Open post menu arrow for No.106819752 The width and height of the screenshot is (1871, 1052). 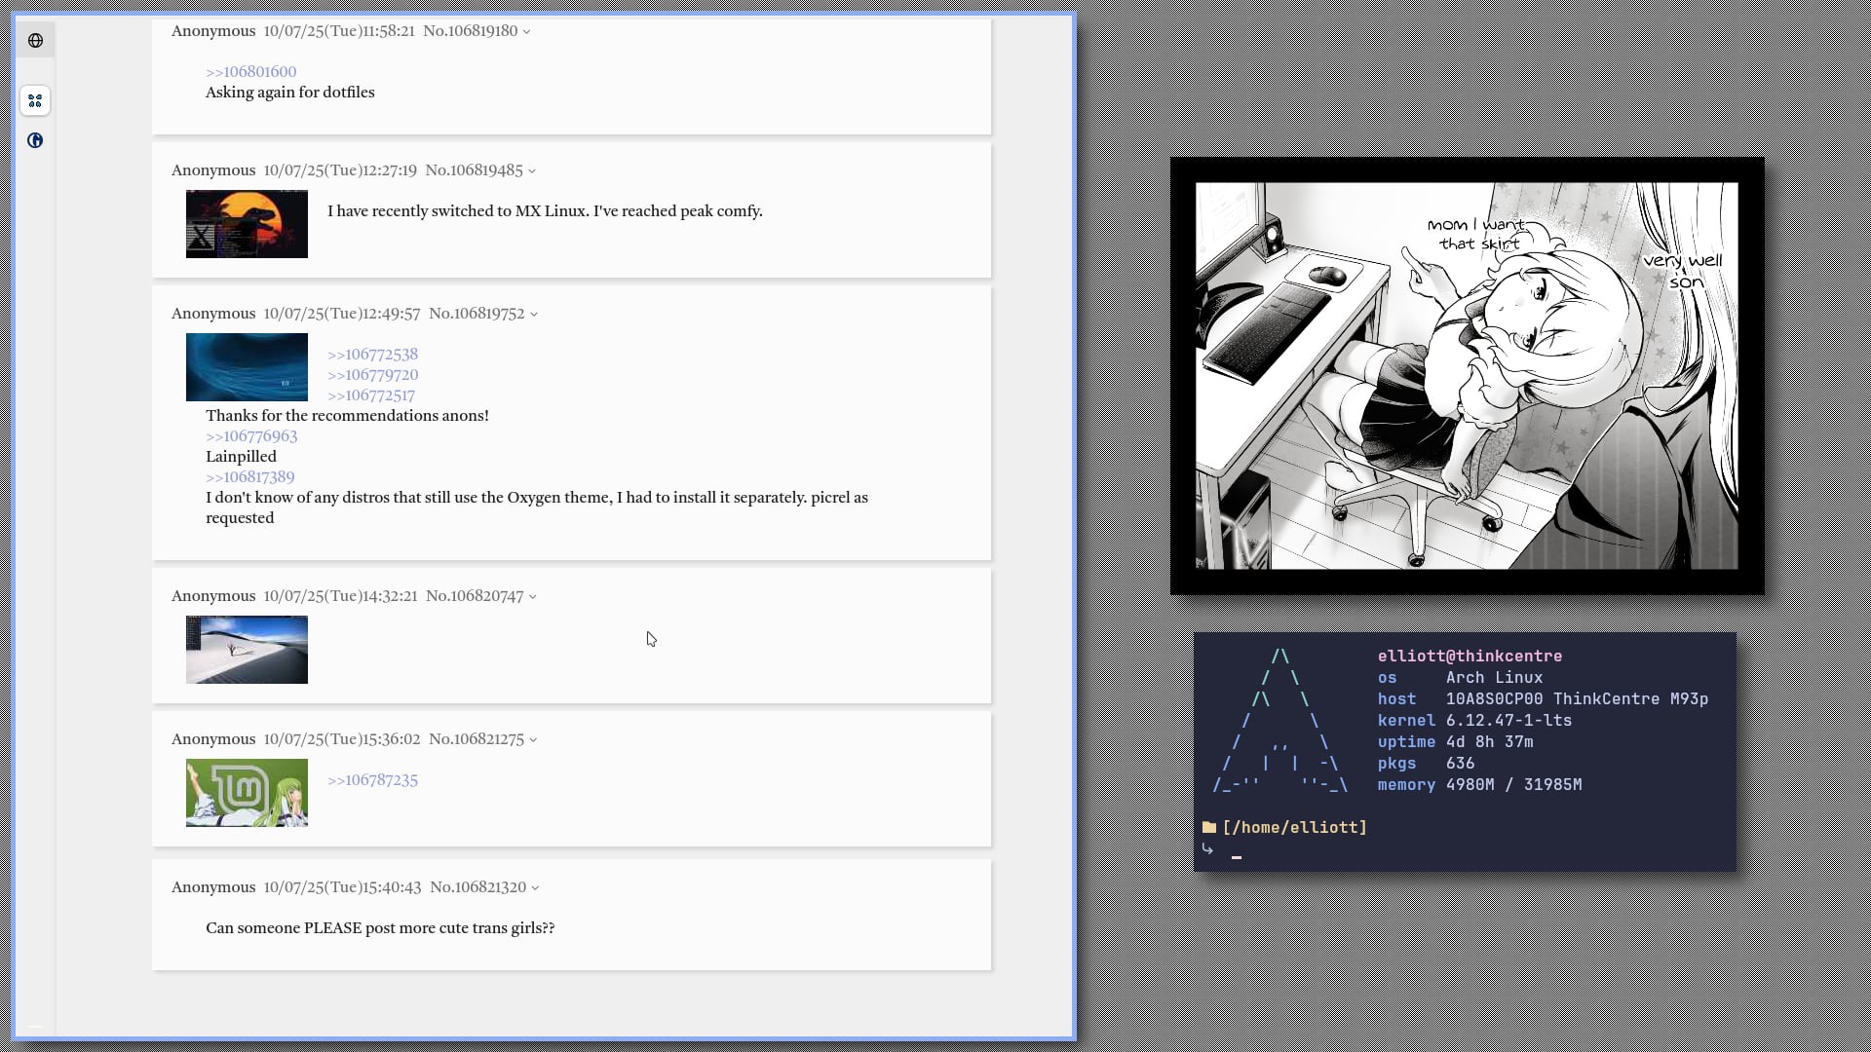534,315
